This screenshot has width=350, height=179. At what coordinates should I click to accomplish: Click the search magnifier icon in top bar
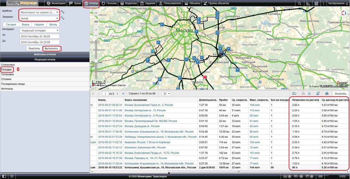(x=300, y=4)
